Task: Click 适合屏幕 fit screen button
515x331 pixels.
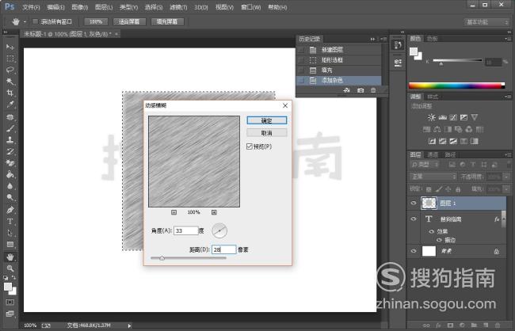Action: pos(129,21)
